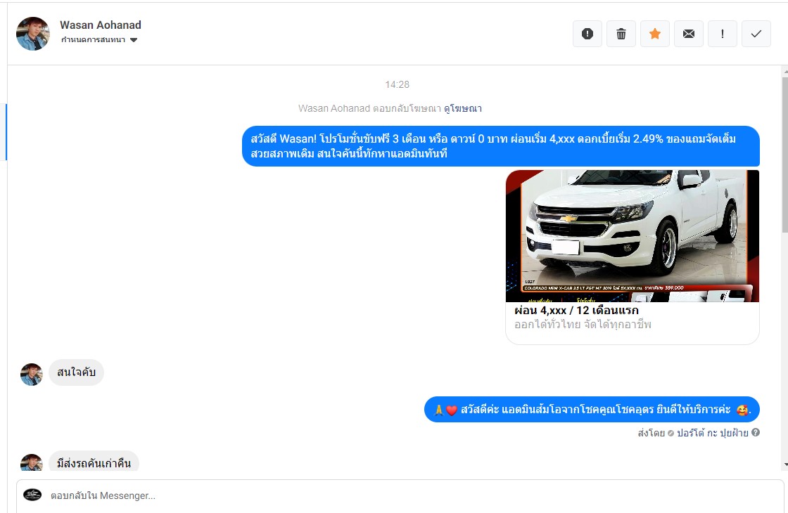Click ad subtitle ออกได้ทั่วไทย จัดได้ทุกอาชีพ
The image size is (788, 513).
[583, 325]
